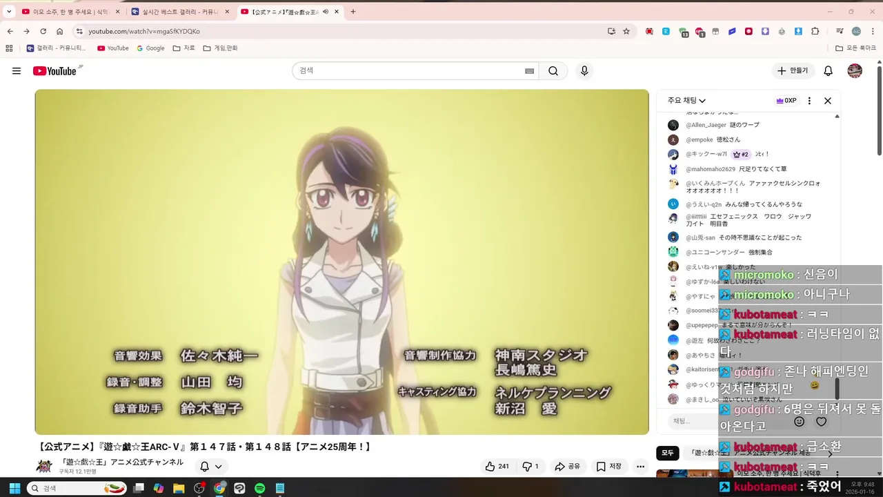Click the video player to pause

tap(342, 262)
